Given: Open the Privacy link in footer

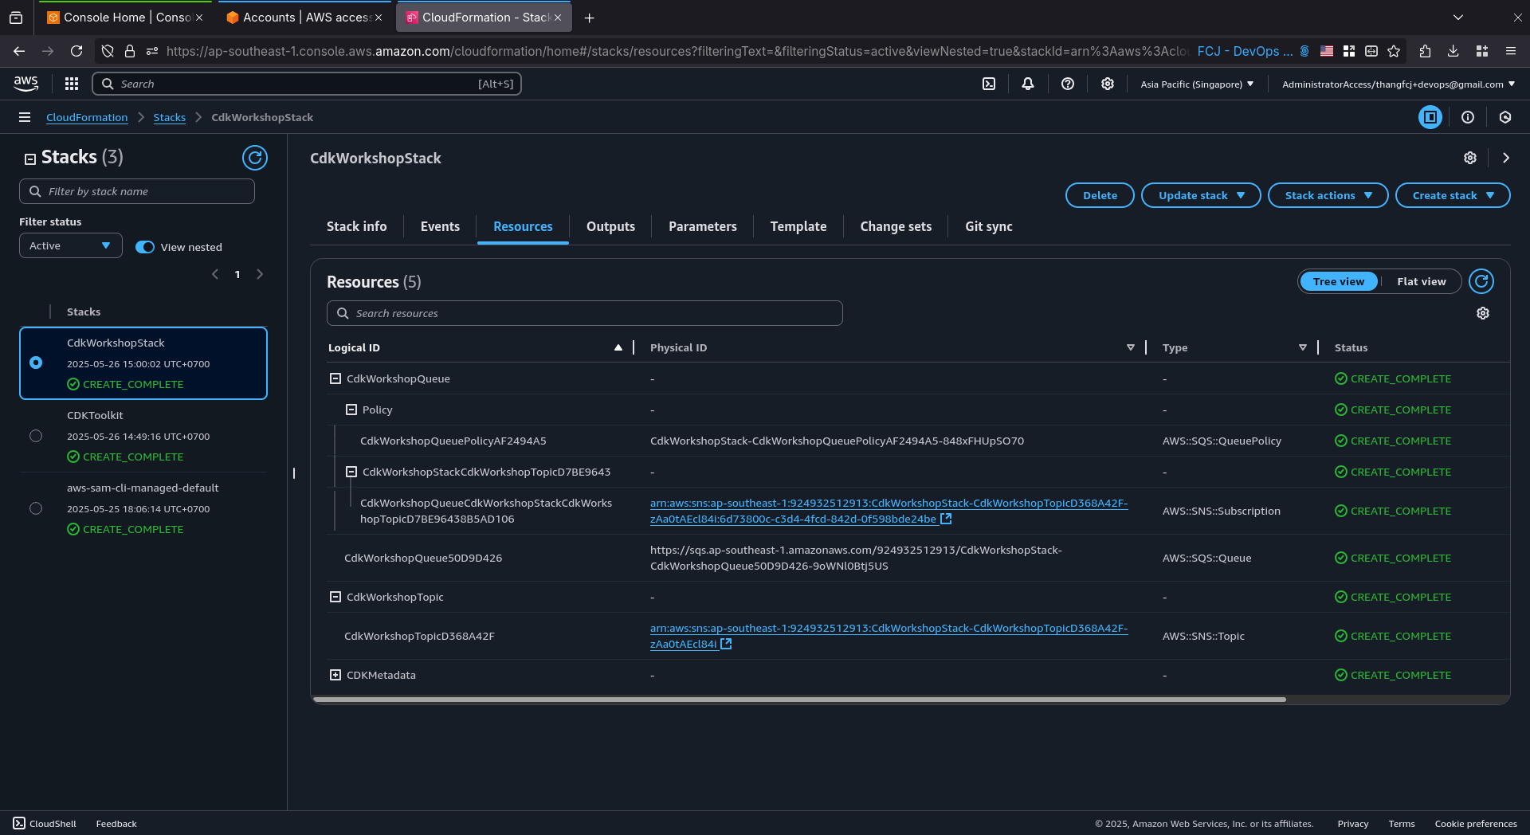Looking at the screenshot, I should point(1353,824).
